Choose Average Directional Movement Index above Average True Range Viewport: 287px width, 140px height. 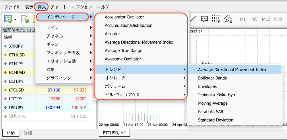pyautogui.click(x=139, y=42)
